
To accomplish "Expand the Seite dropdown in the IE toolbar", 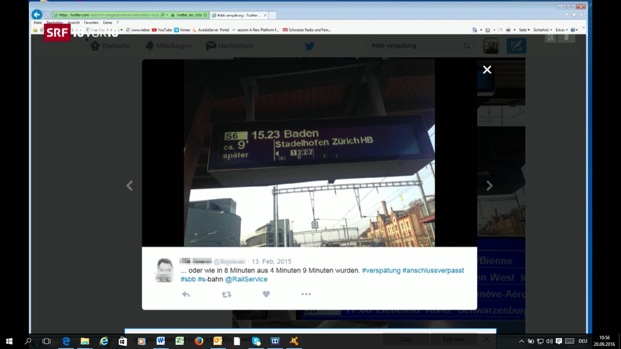I will point(524,30).
